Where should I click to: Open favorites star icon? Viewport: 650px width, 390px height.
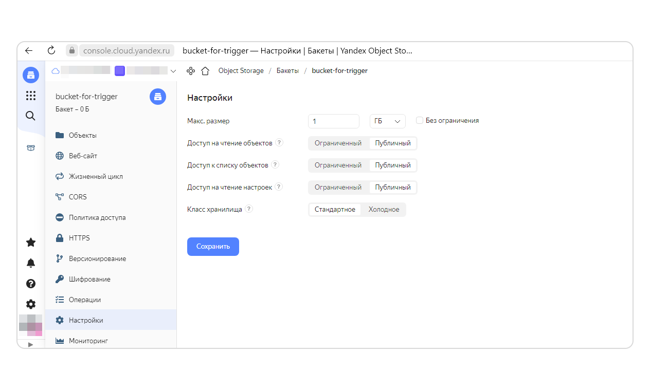coord(31,243)
